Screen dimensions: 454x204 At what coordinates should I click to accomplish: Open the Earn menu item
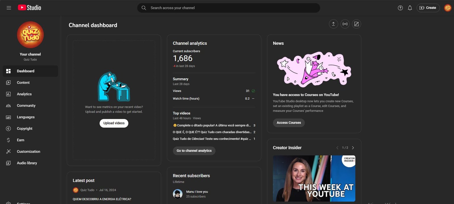pyautogui.click(x=30, y=140)
